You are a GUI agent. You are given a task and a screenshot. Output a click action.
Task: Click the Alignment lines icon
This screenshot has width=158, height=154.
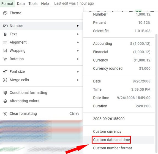5,43
